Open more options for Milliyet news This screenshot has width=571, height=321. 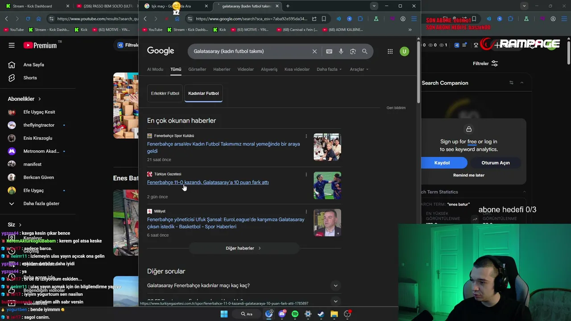[x=306, y=211]
